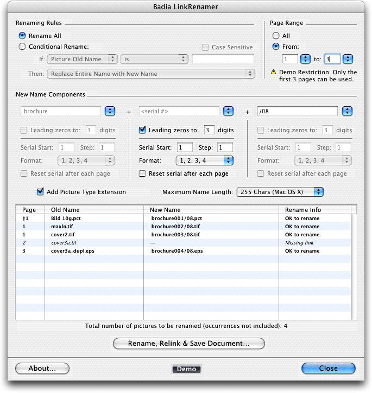Viewport: 372px width, 393px height.
Task: Click the active Step field
Action: coord(225,147)
